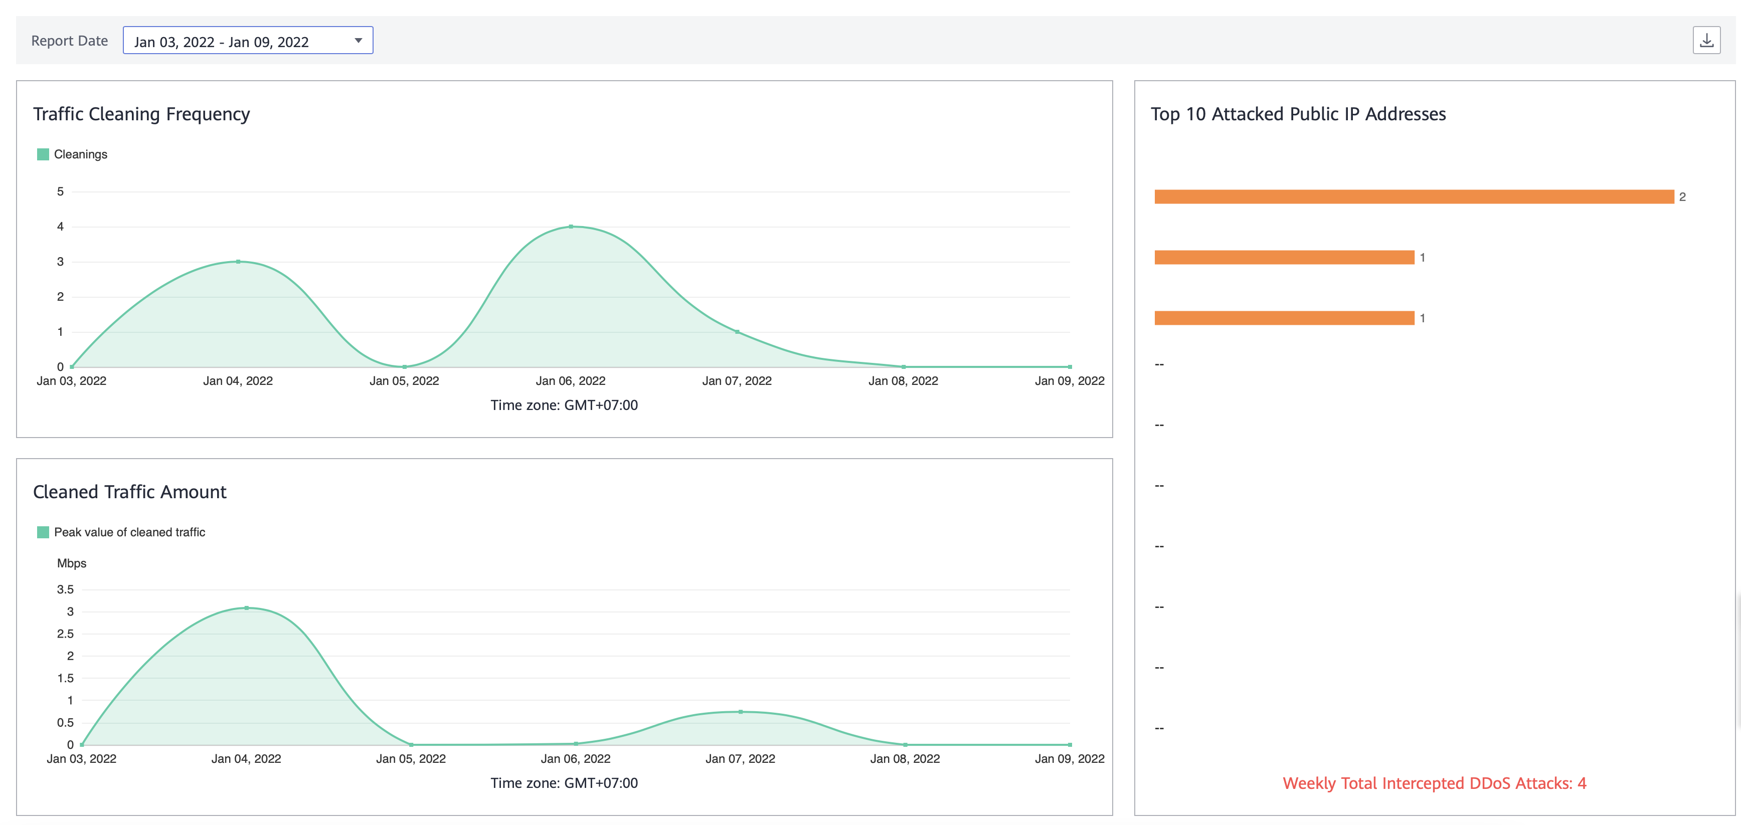Click the Mbps axis unit label
The height and width of the screenshot is (825, 1741).
72,563
